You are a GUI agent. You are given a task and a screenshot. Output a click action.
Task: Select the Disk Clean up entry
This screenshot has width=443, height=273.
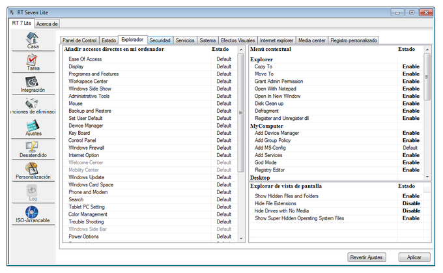coord(336,104)
